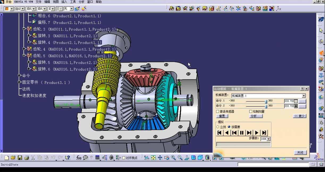Expand the 步骤数 steps dropdown
The width and height of the screenshot is (325, 172).
[268, 139]
